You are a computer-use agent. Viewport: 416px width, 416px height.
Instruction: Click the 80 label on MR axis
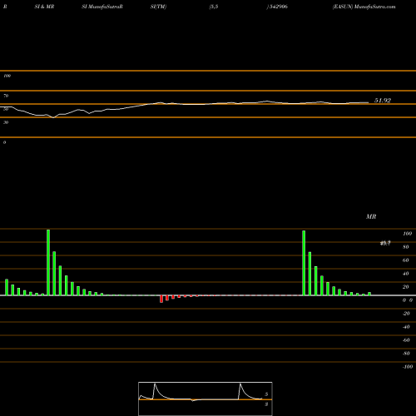pyautogui.click(x=406, y=247)
